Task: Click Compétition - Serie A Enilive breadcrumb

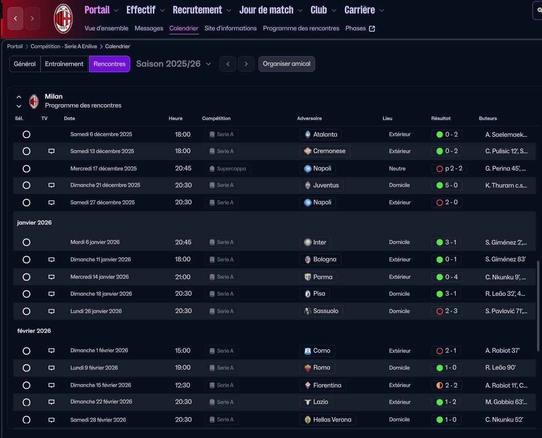Action: (64, 46)
